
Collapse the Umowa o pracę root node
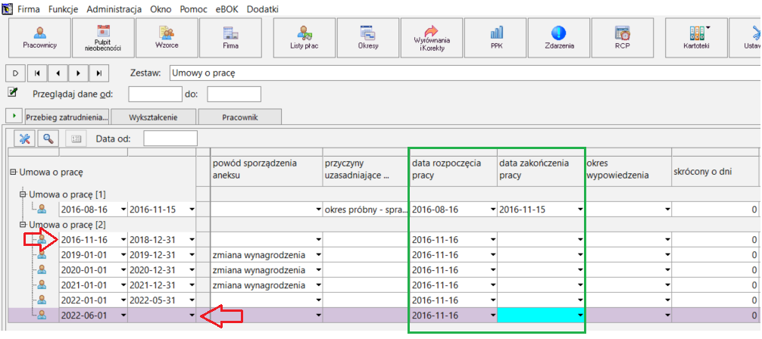click(13, 172)
